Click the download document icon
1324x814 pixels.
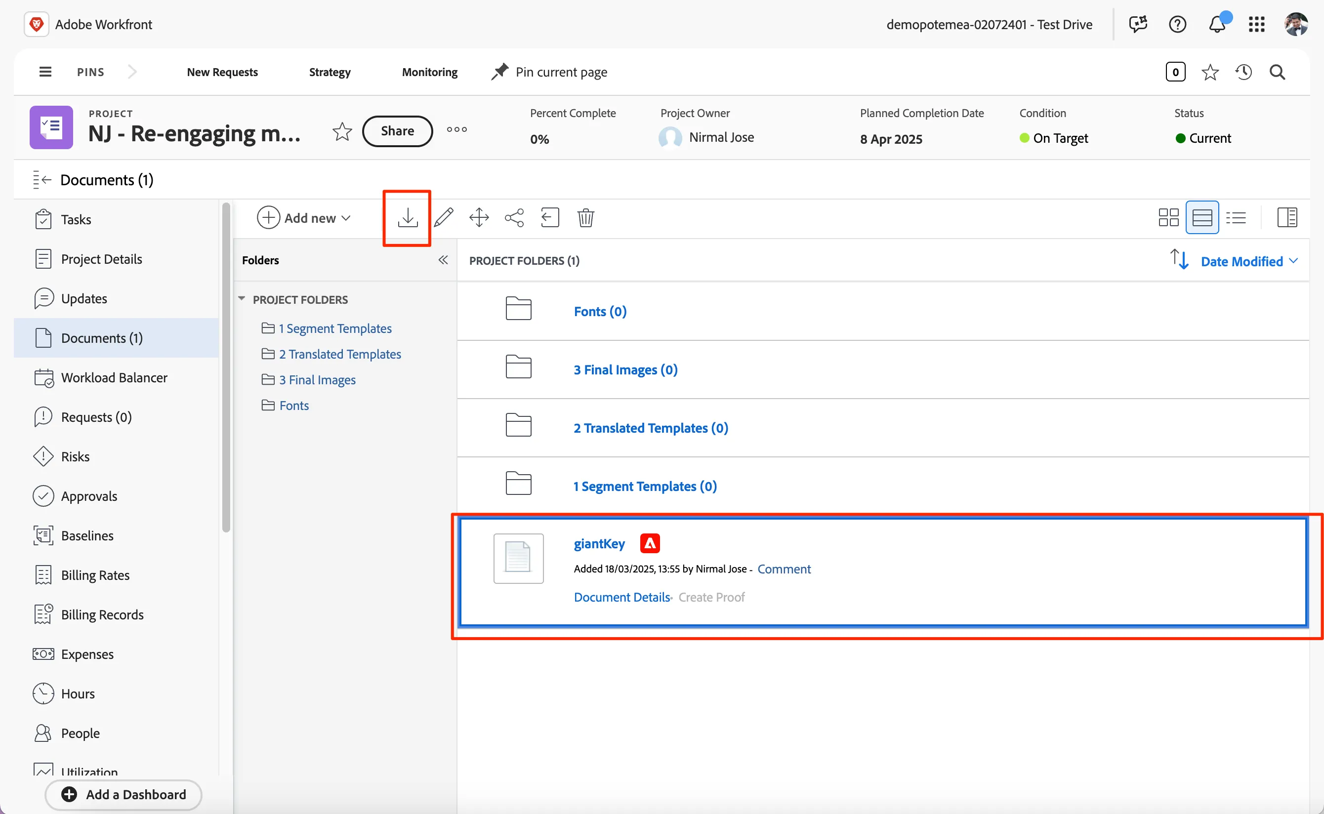pyautogui.click(x=408, y=217)
